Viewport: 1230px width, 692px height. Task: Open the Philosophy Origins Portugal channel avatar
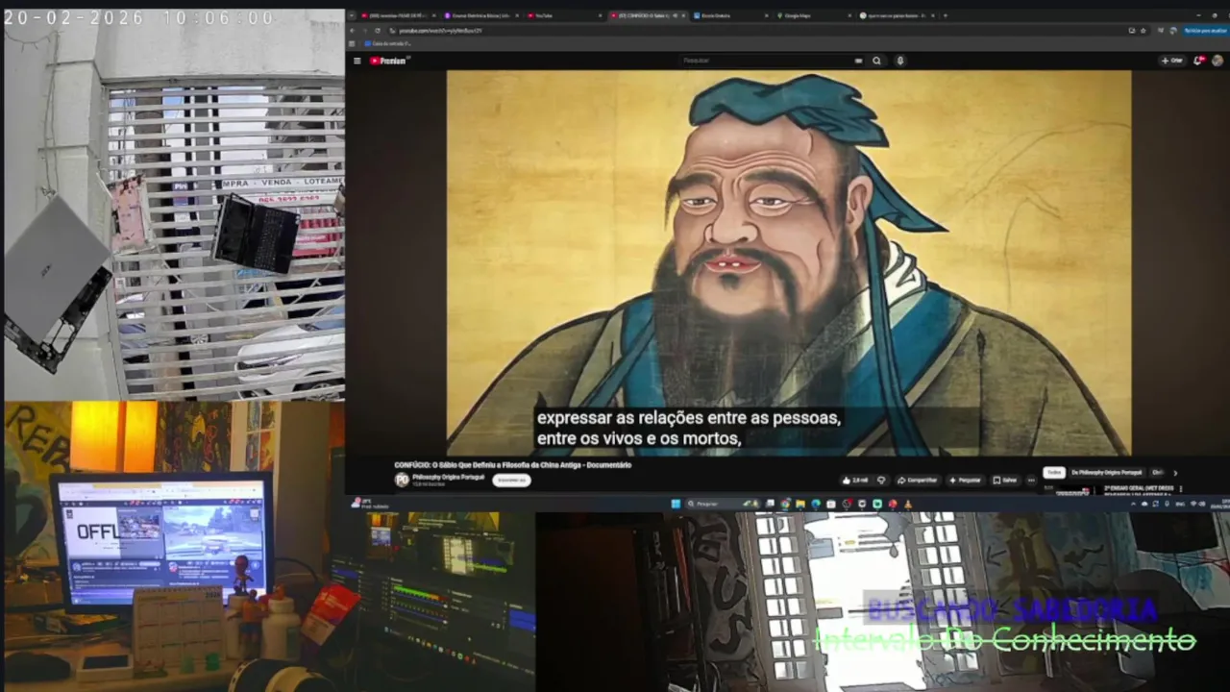coord(402,480)
